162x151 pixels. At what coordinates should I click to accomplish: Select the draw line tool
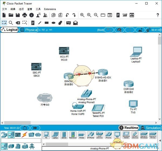coord(40,23)
